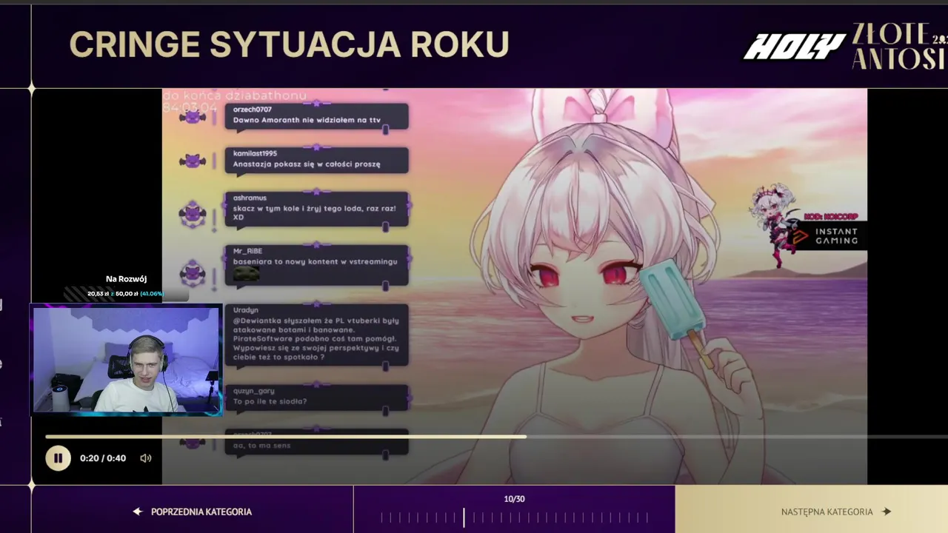
Task: Click the quzyn_gary chat message
Action: [316, 398]
